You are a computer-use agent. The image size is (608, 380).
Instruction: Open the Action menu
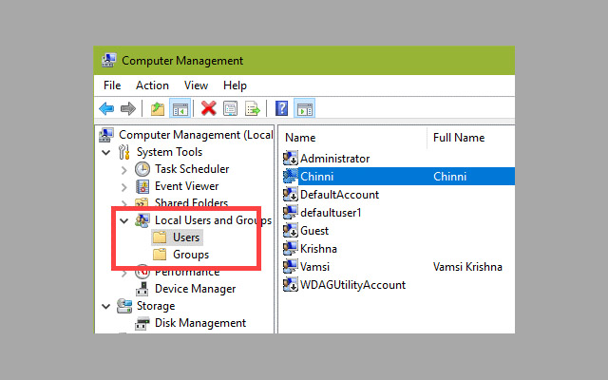point(152,85)
